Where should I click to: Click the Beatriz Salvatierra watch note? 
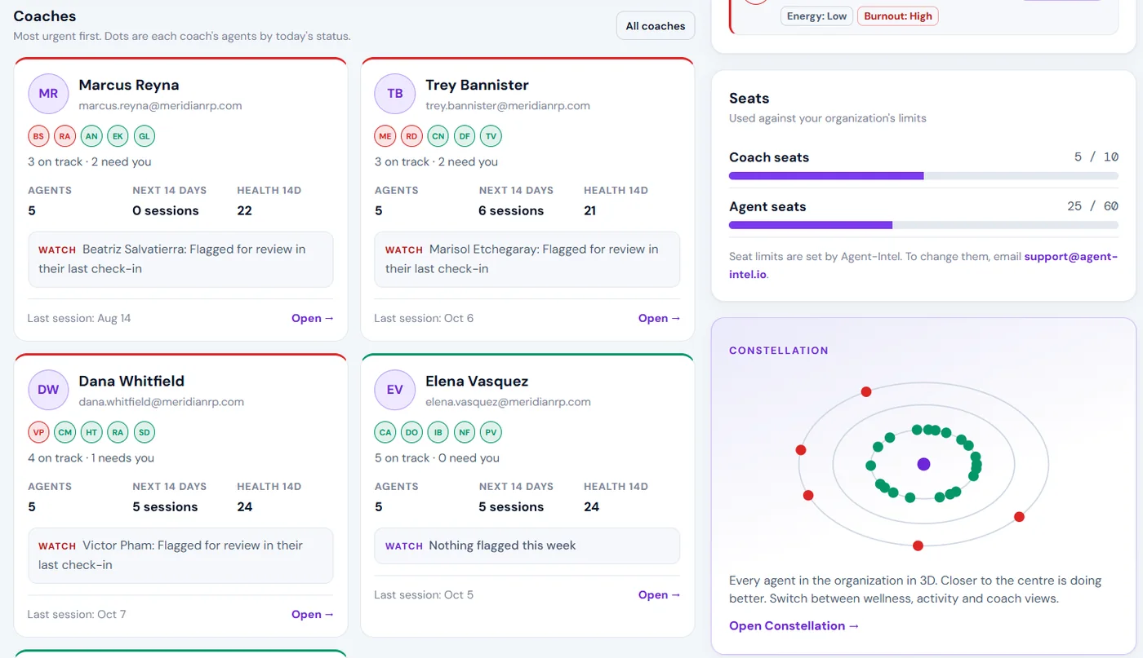(180, 259)
